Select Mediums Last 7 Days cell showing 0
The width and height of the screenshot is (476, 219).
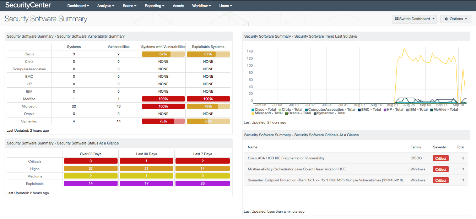(x=202, y=176)
